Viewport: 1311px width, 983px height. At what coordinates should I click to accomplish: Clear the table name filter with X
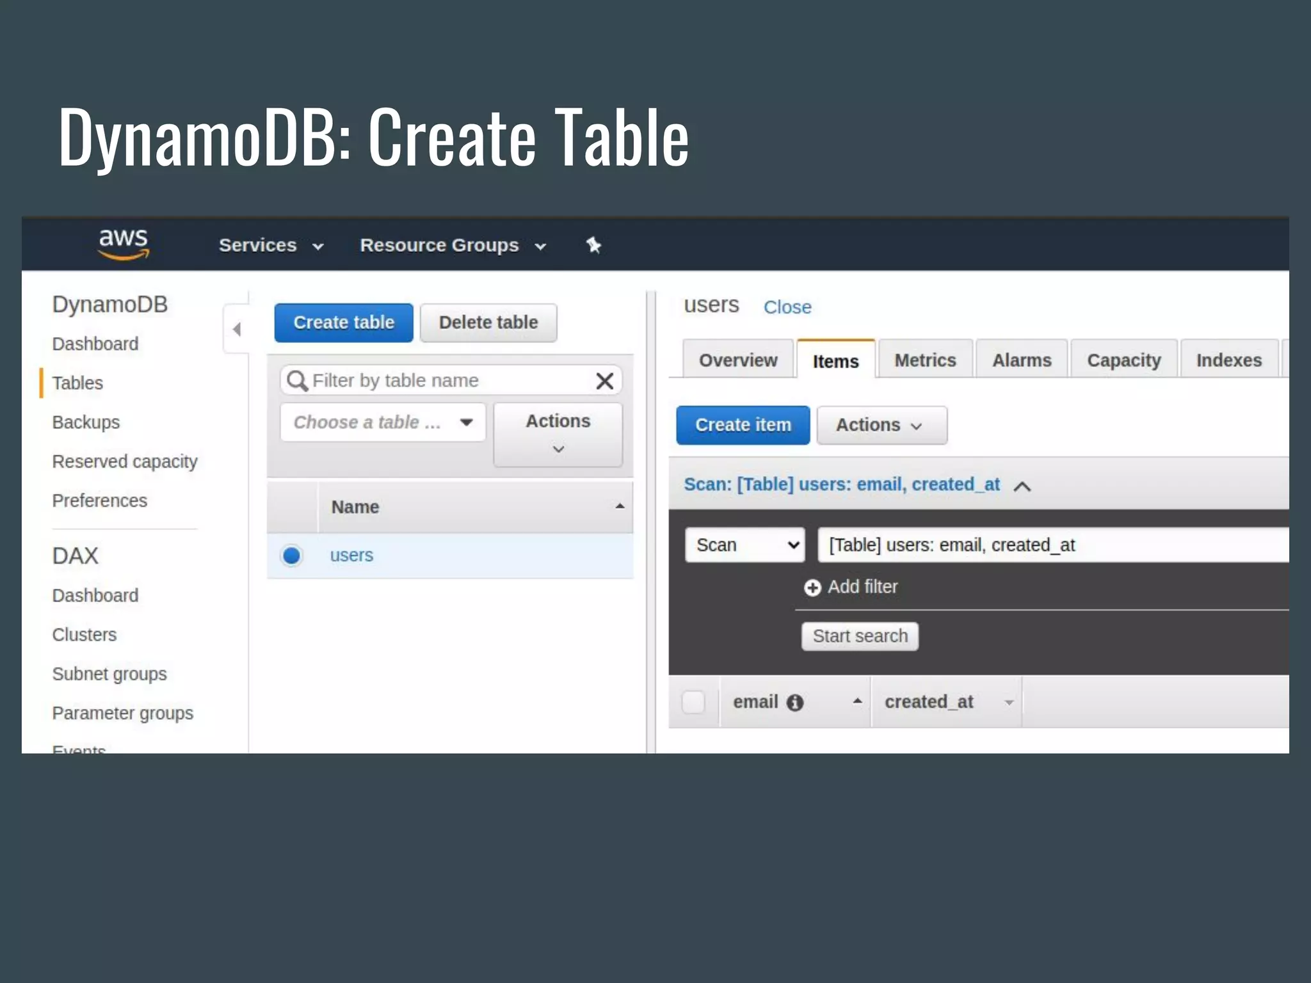click(604, 381)
